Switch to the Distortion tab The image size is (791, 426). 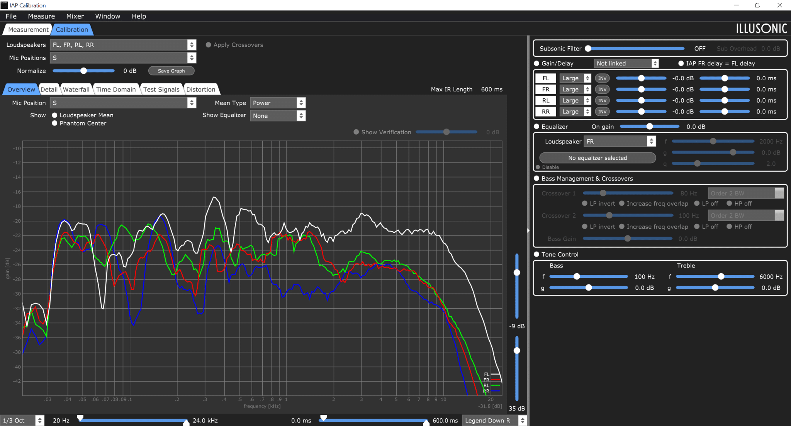201,90
